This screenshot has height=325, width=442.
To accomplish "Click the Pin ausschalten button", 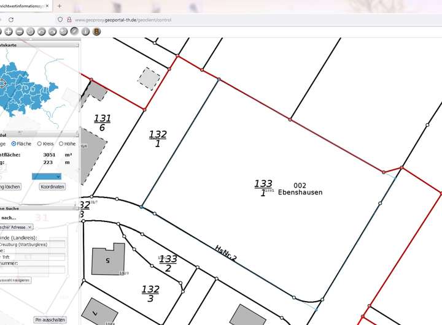I will 50,319.
